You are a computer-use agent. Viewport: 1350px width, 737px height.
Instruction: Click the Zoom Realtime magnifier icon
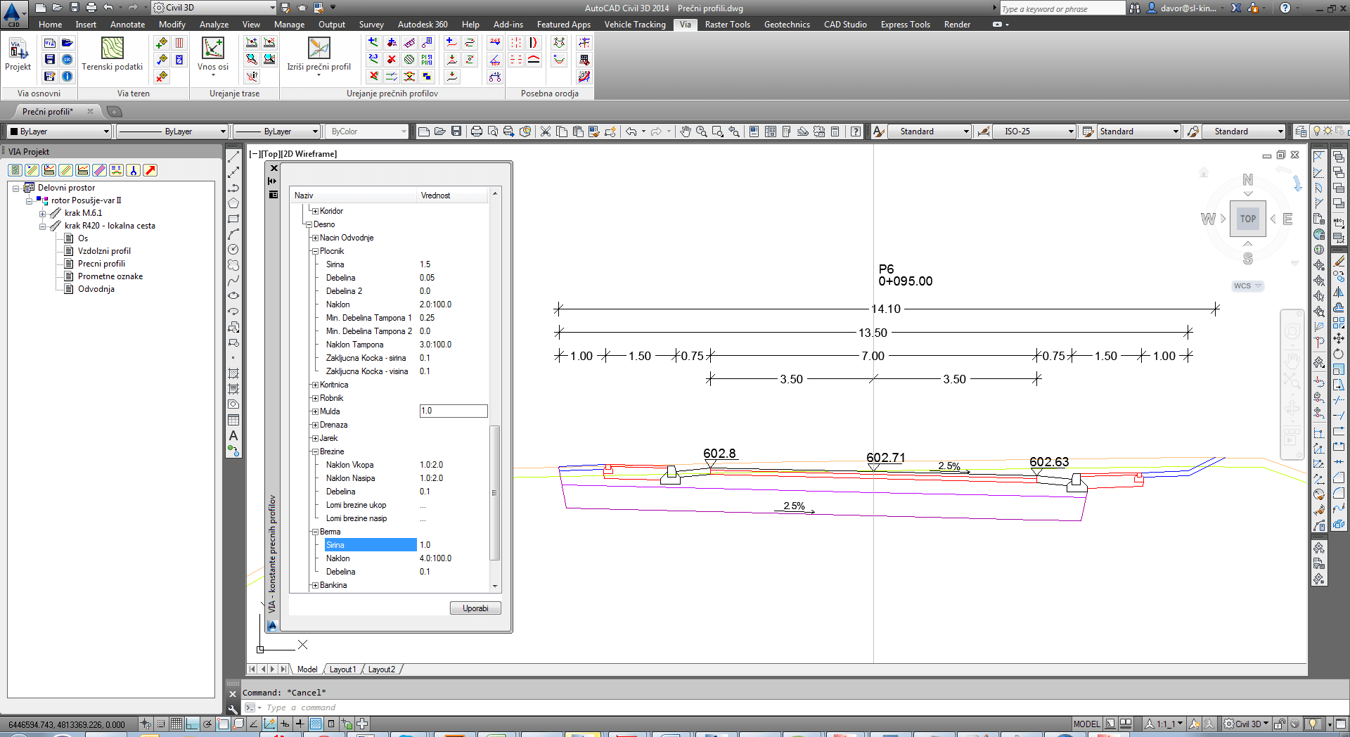[x=701, y=132]
